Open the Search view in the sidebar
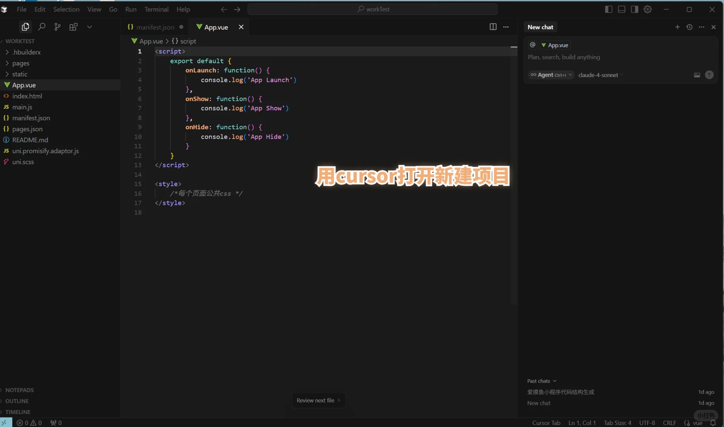724x427 pixels. [42, 26]
